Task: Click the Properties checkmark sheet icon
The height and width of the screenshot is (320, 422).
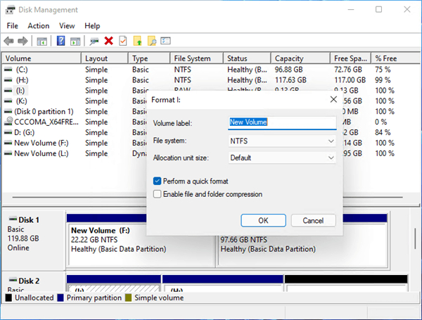Action: 122,41
